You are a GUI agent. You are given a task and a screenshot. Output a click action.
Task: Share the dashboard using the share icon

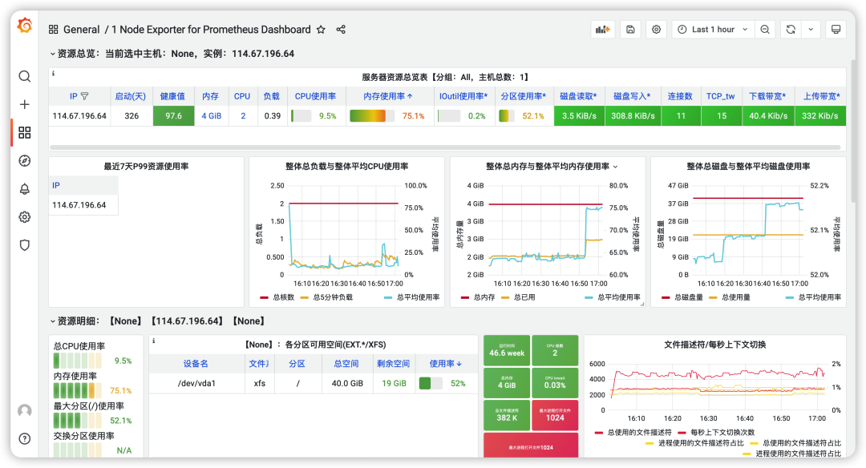pos(341,30)
